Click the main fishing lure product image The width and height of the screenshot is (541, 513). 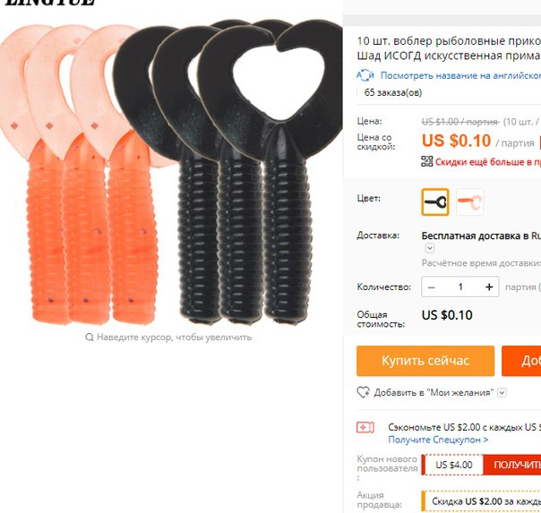pyautogui.click(x=171, y=171)
